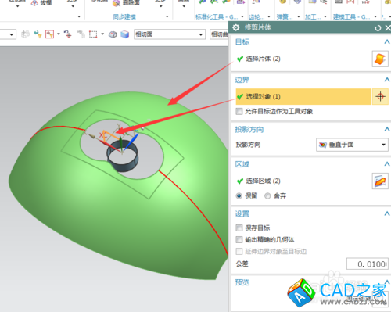The height and width of the screenshot is (312, 391).
Task: Open the 相切面 face rule dropdown
Action: (x=169, y=34)
